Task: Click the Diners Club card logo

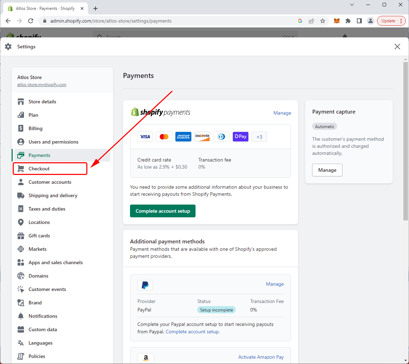Action: [x=221, y=136]
